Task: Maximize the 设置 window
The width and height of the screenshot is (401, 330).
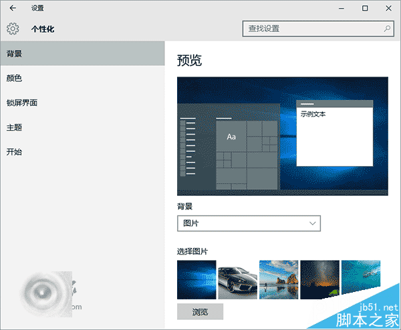Action: (x=365, y=9)
